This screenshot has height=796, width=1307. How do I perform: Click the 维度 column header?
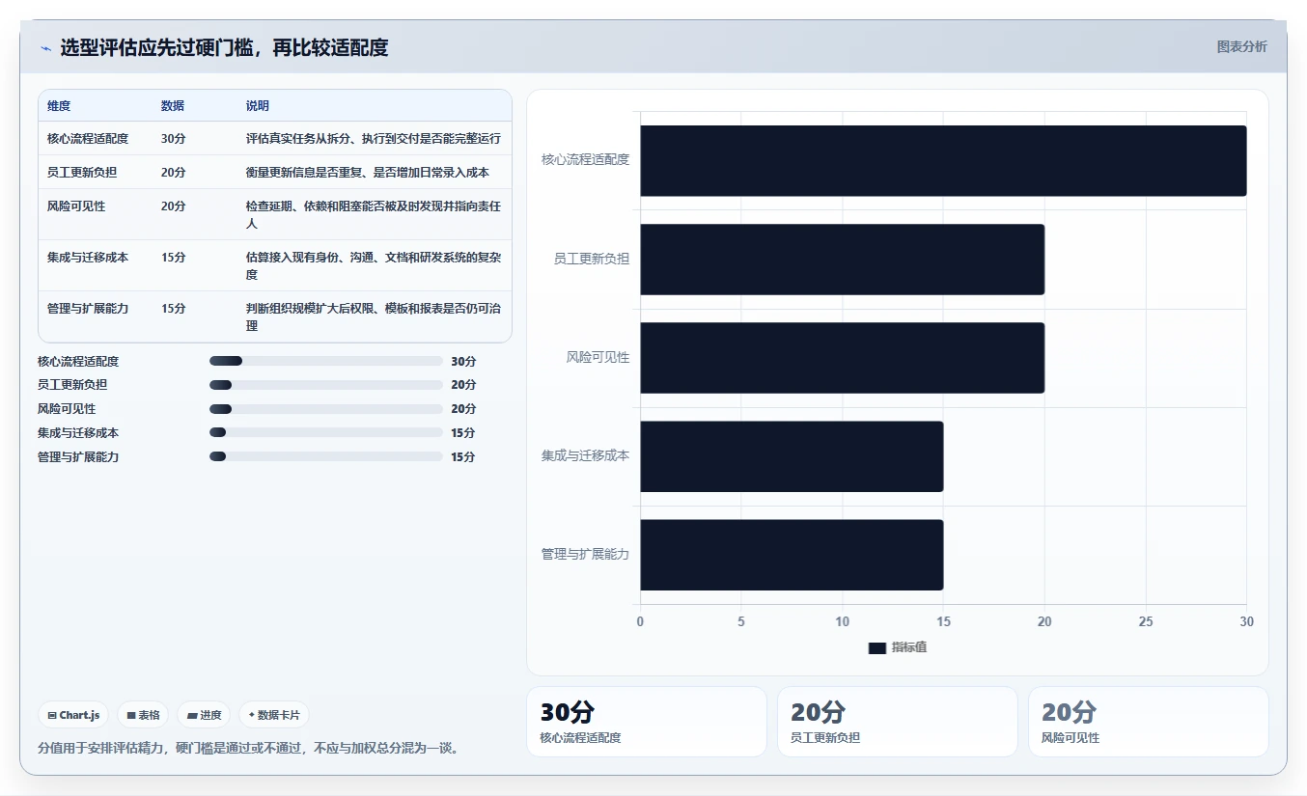pos(59,105)
